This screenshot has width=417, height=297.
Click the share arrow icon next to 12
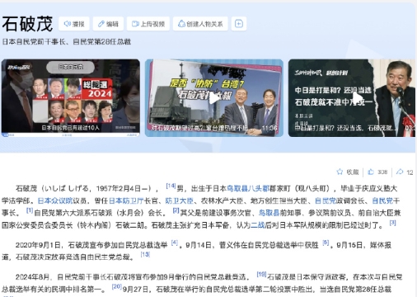[400, 172]
